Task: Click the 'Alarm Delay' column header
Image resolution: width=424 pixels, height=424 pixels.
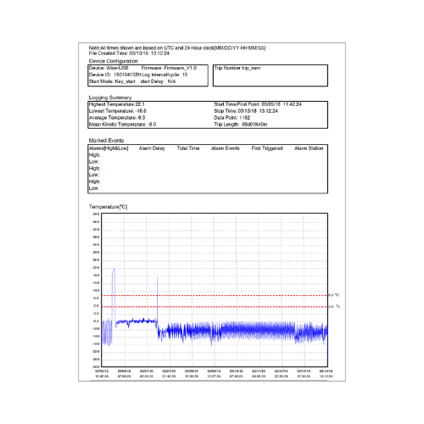Action: pyautogui.click(x=152, y=148)
